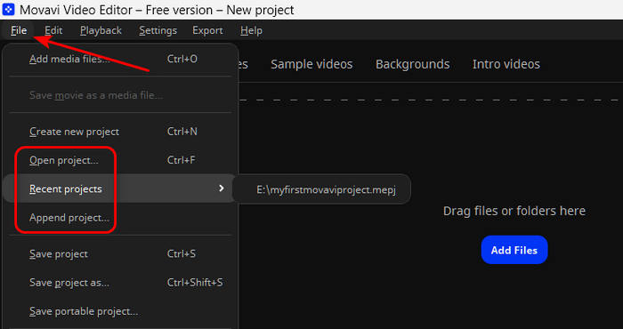The width and height of the screenshot is (623, 329).
Task: Open the Playback menu
Action: 101,30
